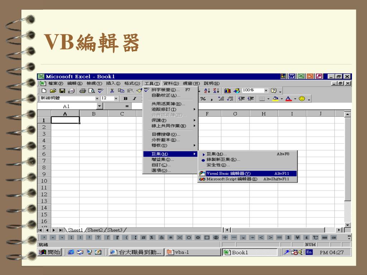Image resolution: width=367 pixels, height=275 pixels.
Task: Click the Sort Ascending A-Z icon
Action: [207, 91]
